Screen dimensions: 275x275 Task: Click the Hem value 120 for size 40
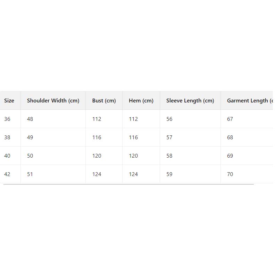pyautogui.click(x=133, y=156)
